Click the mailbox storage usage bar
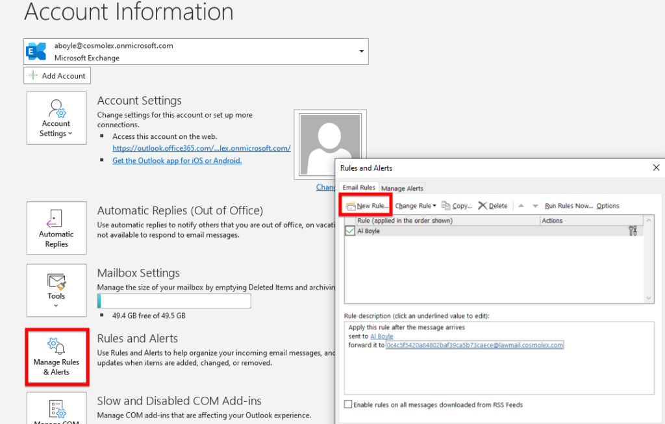Image resolution: width=665 pixels, height=424 pixels. click(173, 301)
